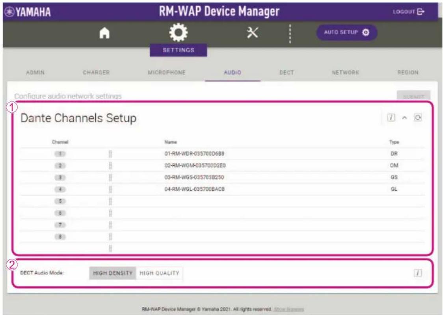Viewport: 443px width, 315px height.
Task: Click name 01-RM-WDR-035700D6B8
Action: pos(194,154)
